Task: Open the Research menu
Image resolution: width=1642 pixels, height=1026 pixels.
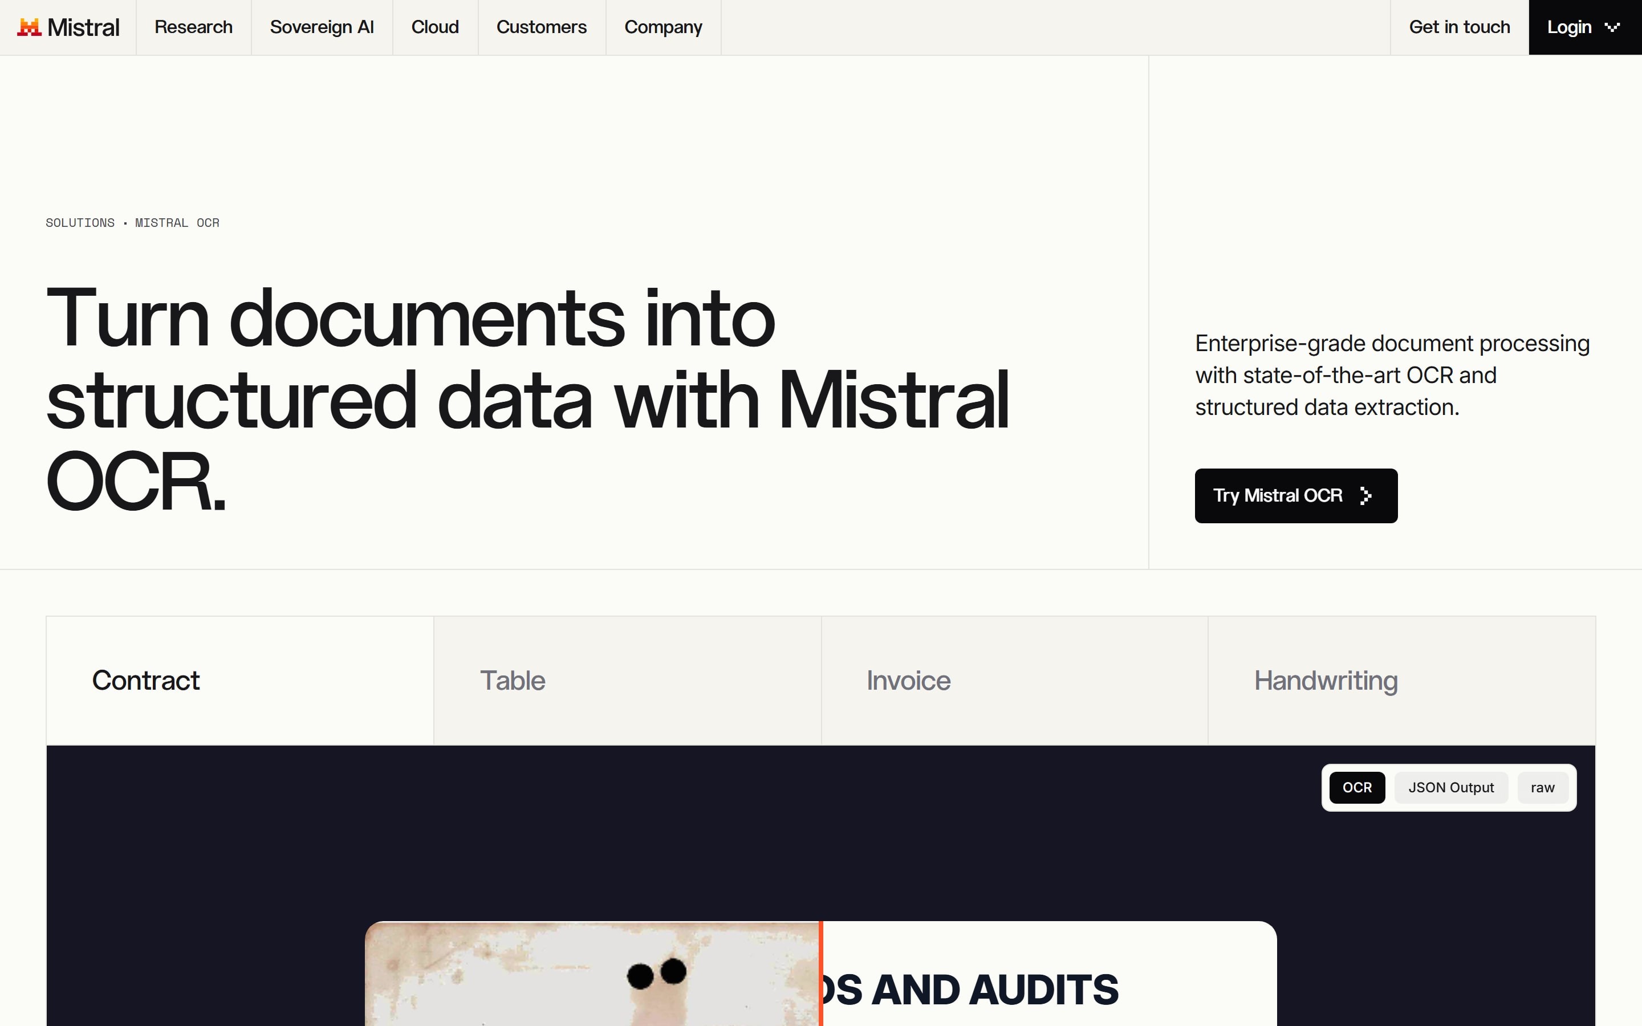Action: tap(193, 27)
